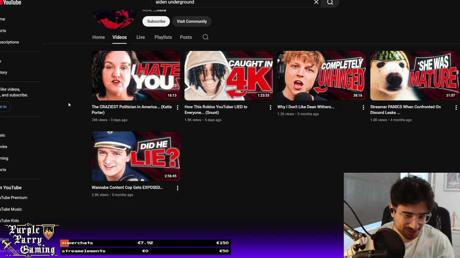Viewport: 460px width, 258px height.
Task: Click '2.9K views' under Content Cop video
Action: click(100, 195)
